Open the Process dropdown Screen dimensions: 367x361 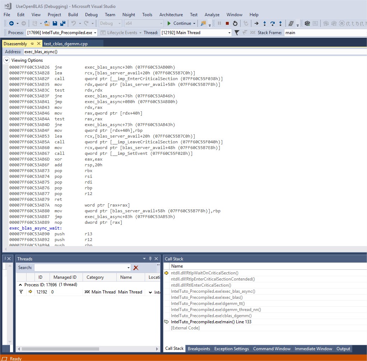point(95,33)
